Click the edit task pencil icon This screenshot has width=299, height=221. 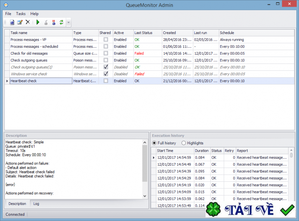[x=20, y=22]
